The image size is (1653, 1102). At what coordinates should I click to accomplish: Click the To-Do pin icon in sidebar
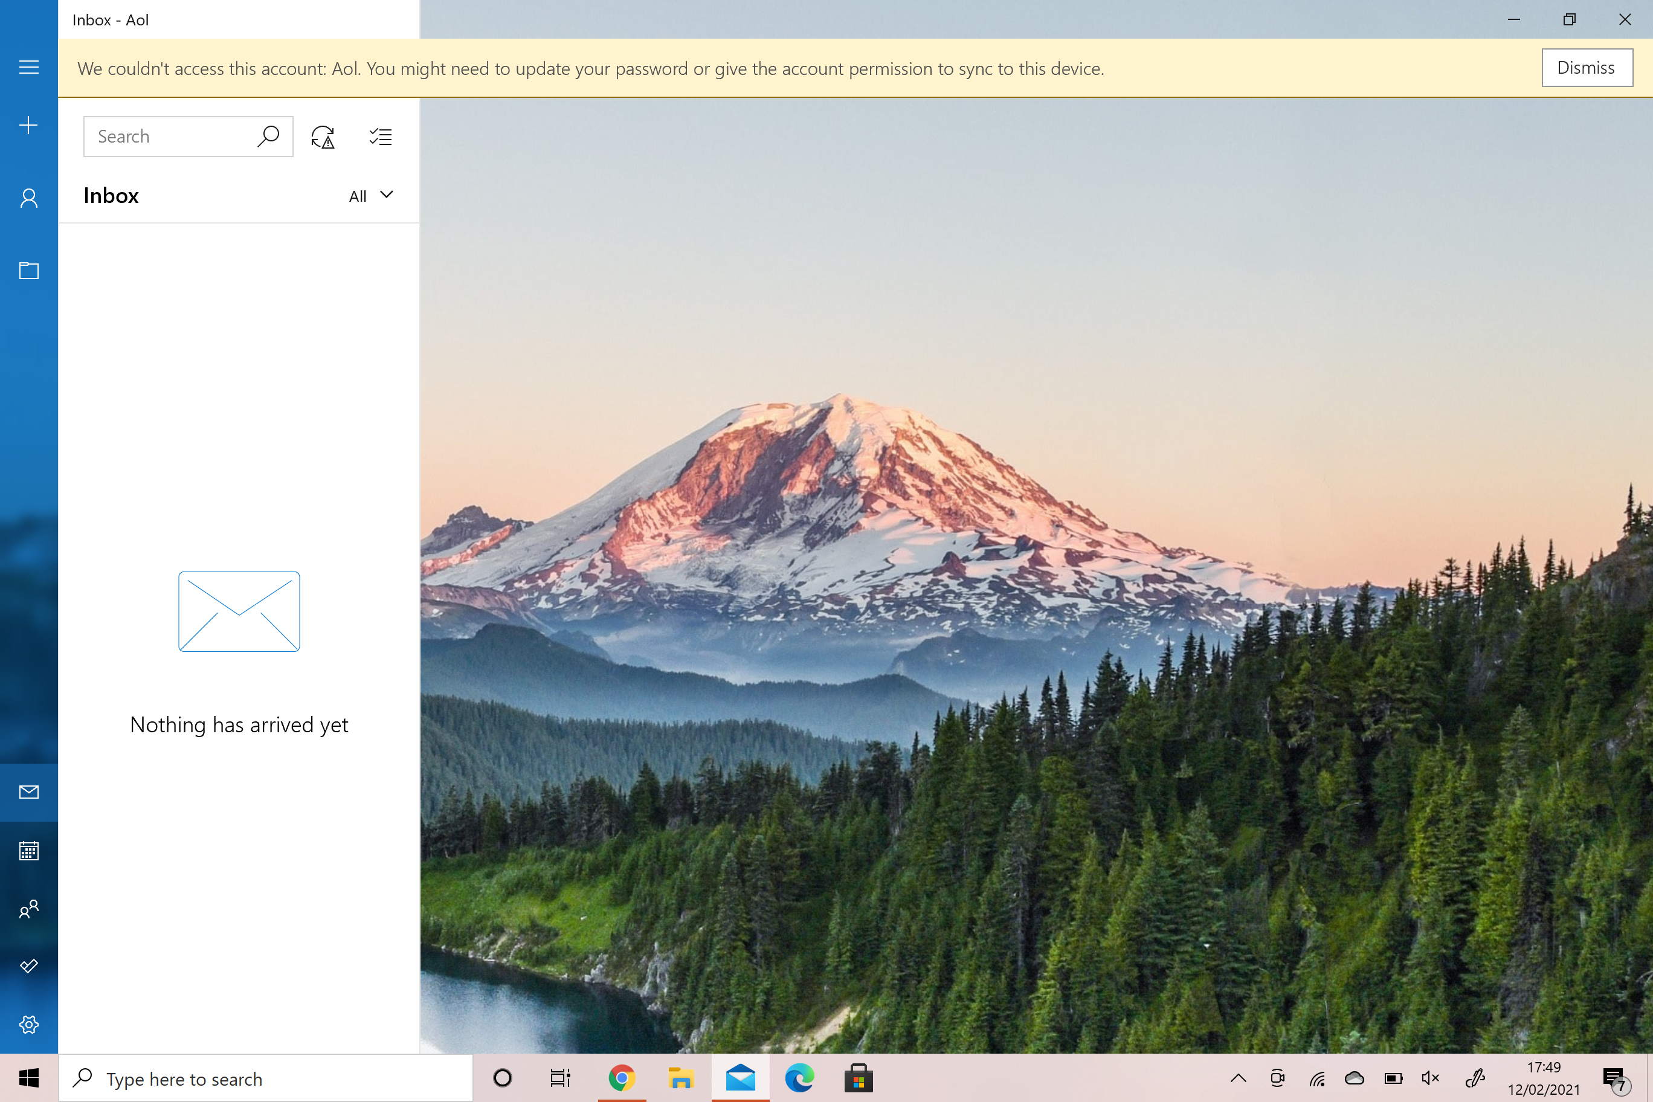[x=28, y=967]
